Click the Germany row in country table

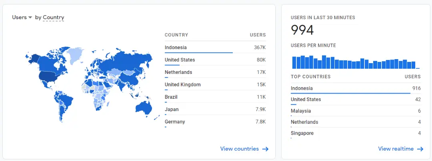[215, 122]
